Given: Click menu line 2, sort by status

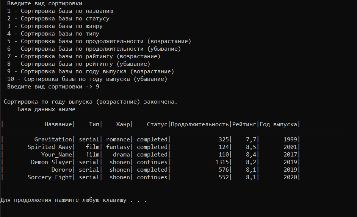Looking at the screenshot, I should (x=58, y=19).
